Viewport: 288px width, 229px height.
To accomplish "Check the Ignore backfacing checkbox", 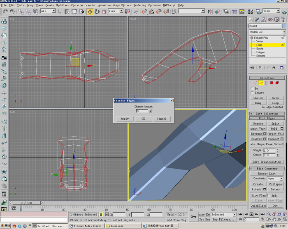I will pos(252,93).
